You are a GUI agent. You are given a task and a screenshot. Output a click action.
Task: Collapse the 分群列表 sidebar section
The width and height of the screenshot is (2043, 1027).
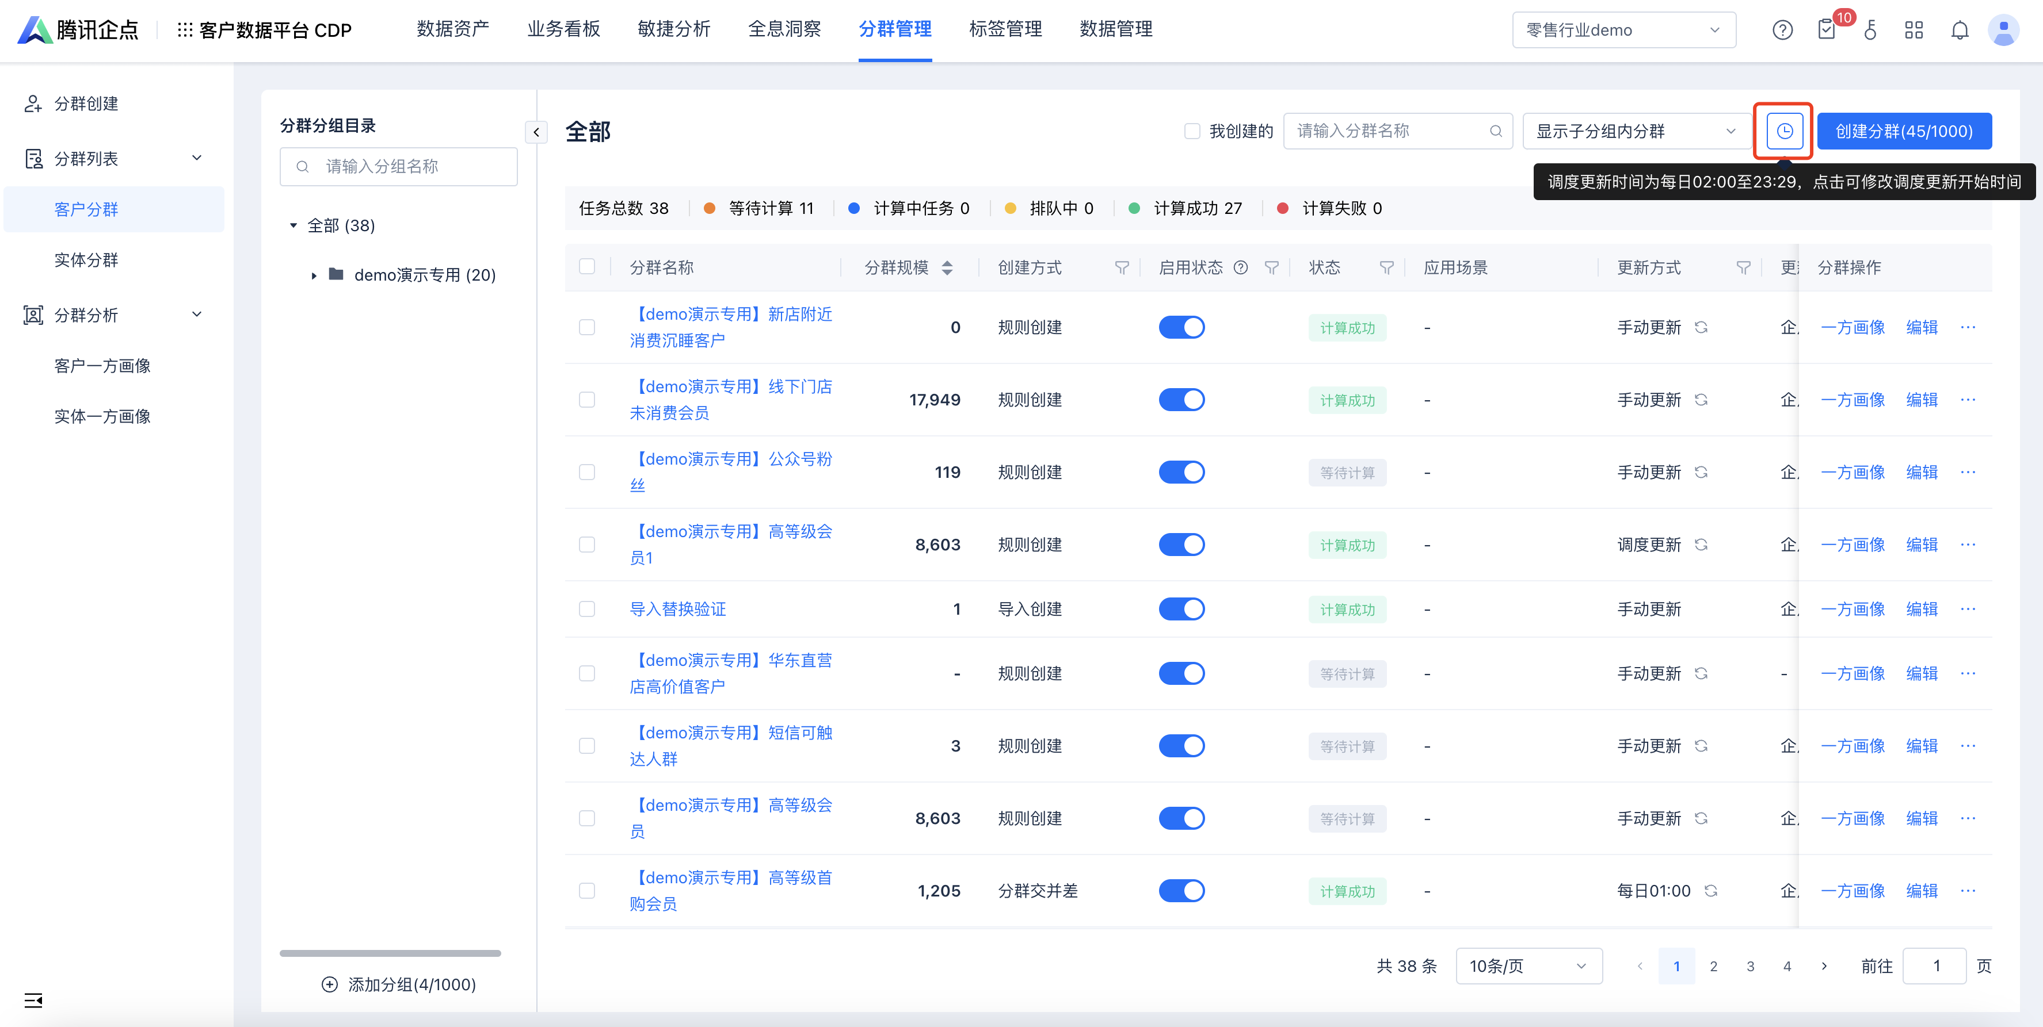[x=197, y=158]
